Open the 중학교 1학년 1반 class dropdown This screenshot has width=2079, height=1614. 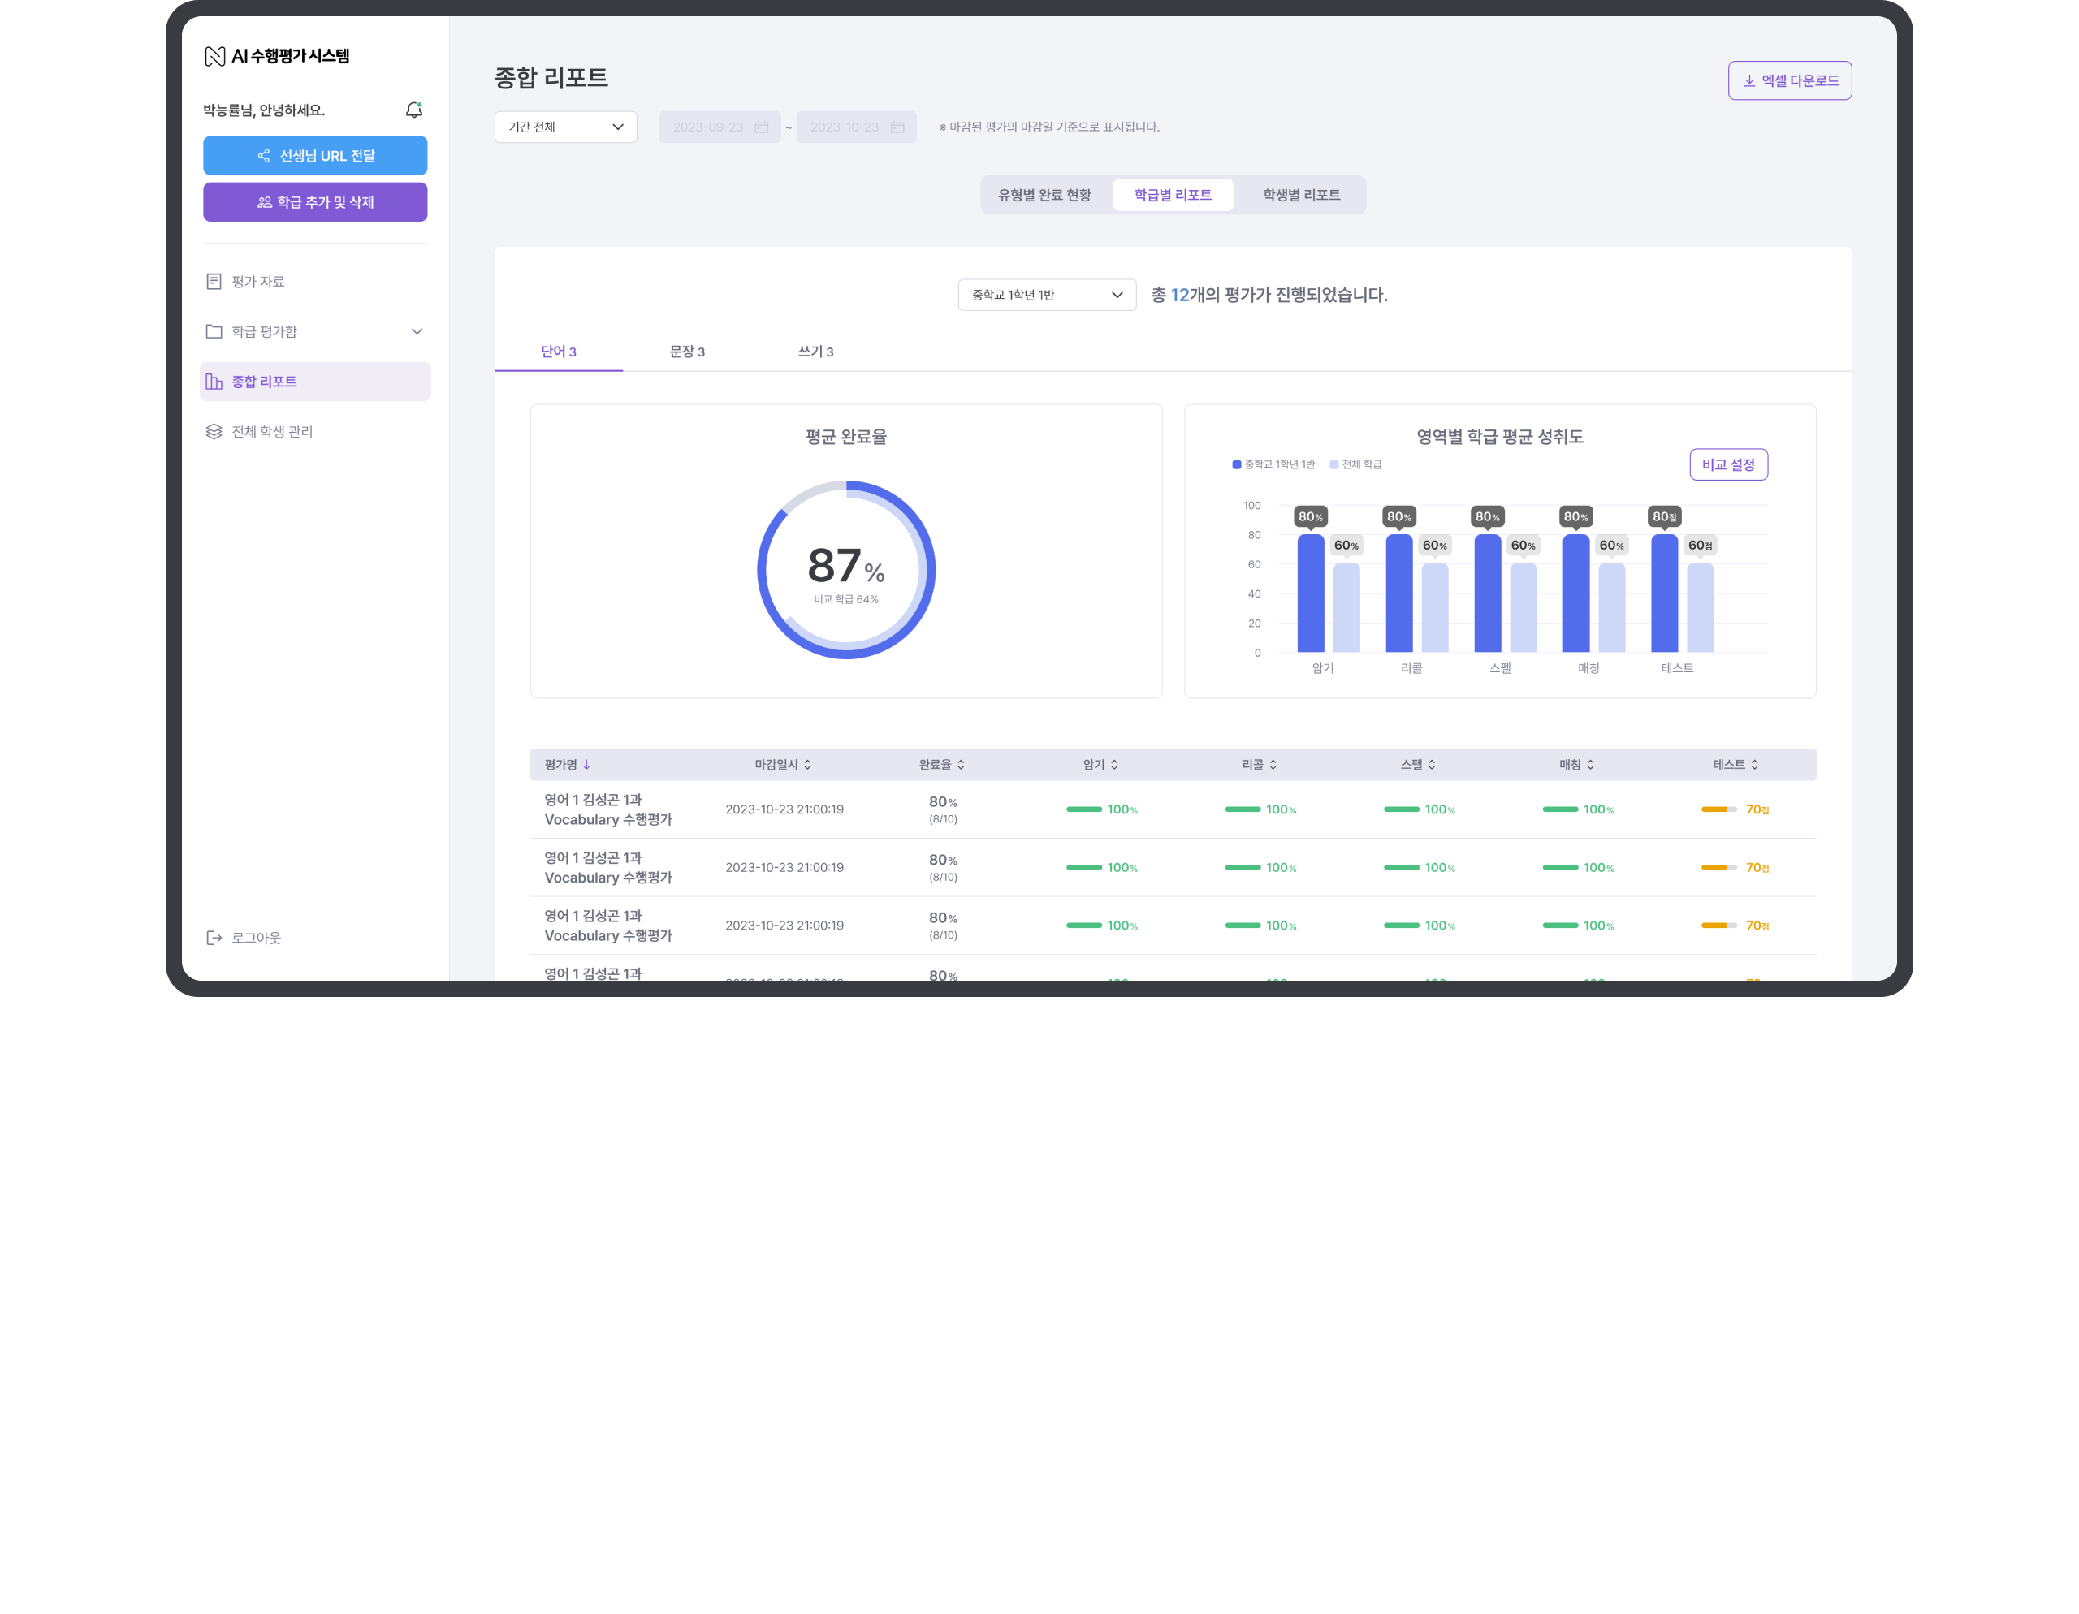[1047, 295]
